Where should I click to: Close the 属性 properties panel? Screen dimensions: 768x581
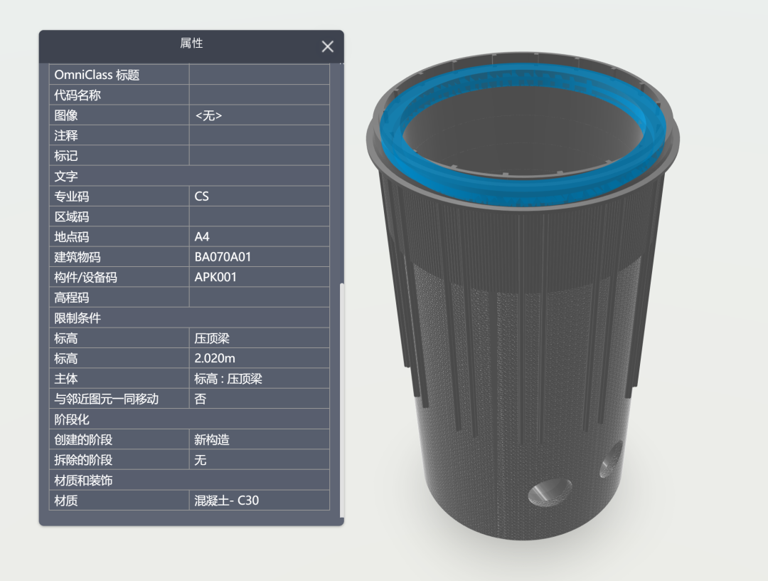click(x=327, y=46)
